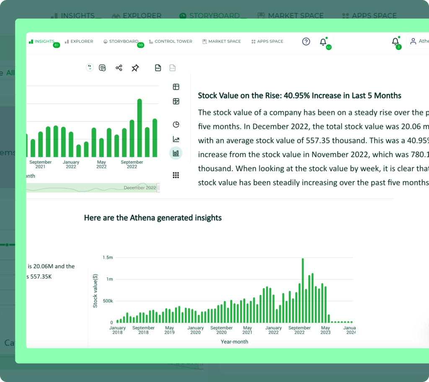Screen dimensions: 429x382
Task: Switch to the Storyboard tab
Action: point(121,41)
